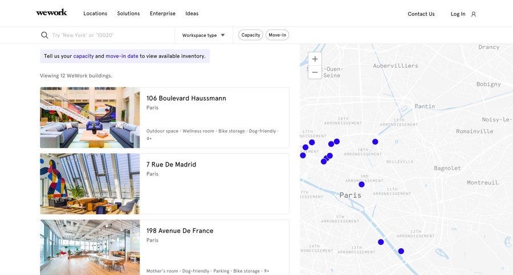Click the 'Romainville' map label
Viewport: 513px width, 275px height.
click(475, 131)
